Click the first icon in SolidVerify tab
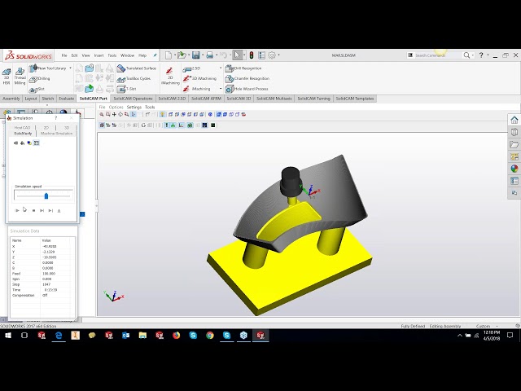This screenshot has width=521, height=391. (x=15, y=143)
